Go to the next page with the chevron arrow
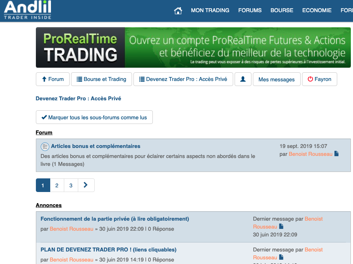This screenshot has height=264, width=353. click(x=86, y=185)
